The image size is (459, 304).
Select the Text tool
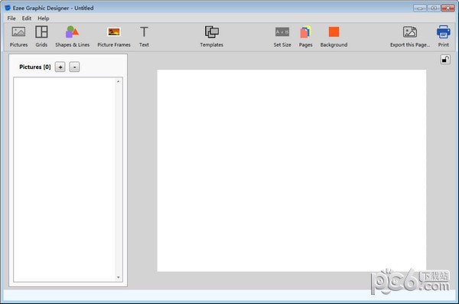[x=144, y=36]
